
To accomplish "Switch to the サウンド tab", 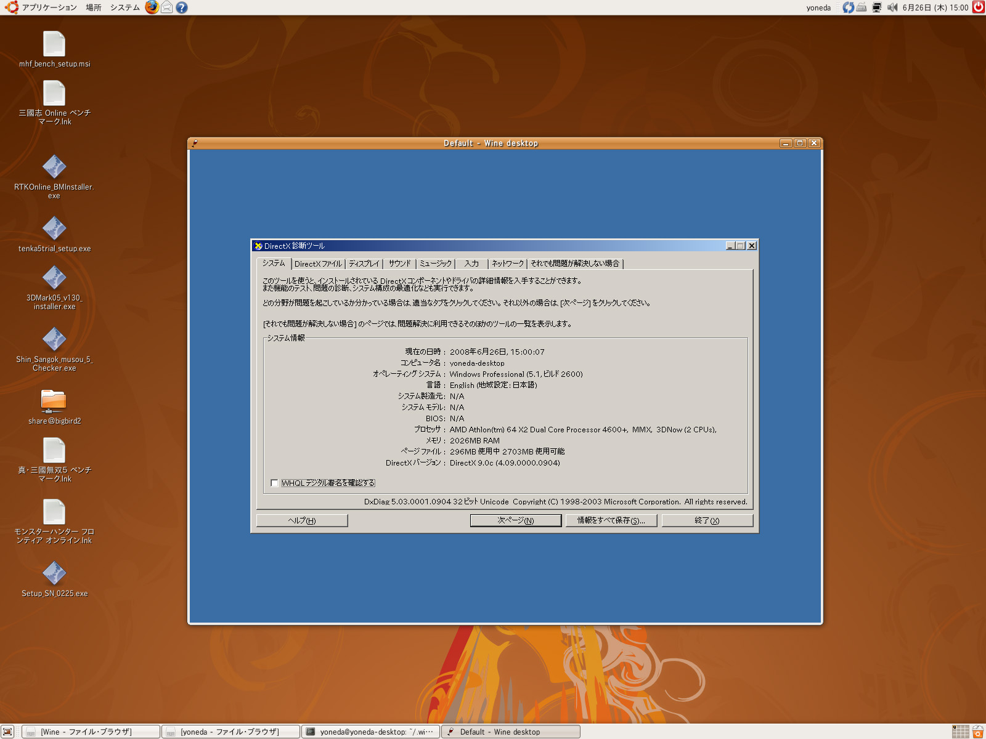I will coord(399,264).
